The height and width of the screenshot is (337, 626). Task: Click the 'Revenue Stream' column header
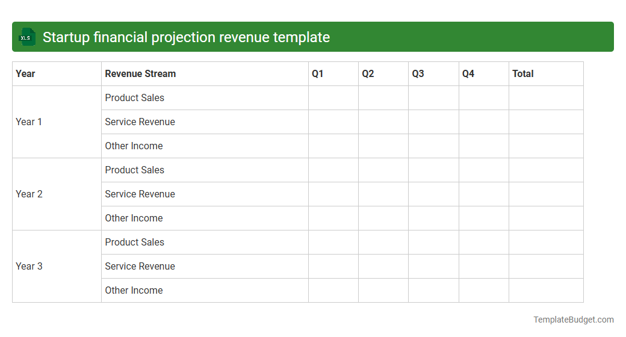205,74
